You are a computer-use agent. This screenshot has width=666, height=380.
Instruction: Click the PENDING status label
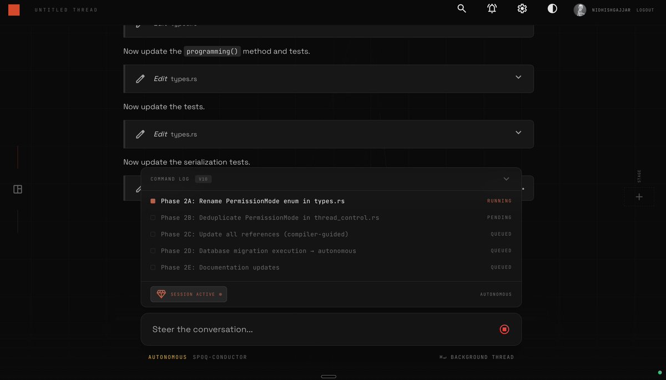(500, 217)
